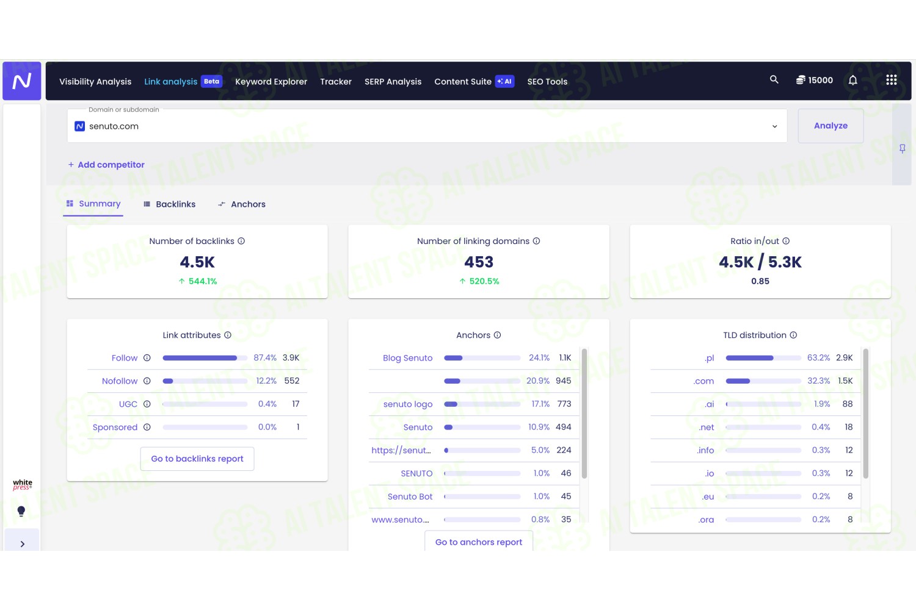Click the .eu TLD link
The image size is (916, 610).
pyautogui.click(x=708, y=497)
